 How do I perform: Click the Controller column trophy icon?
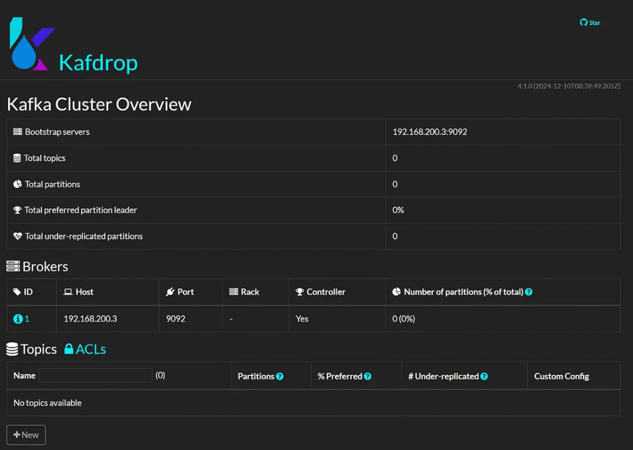300,292
